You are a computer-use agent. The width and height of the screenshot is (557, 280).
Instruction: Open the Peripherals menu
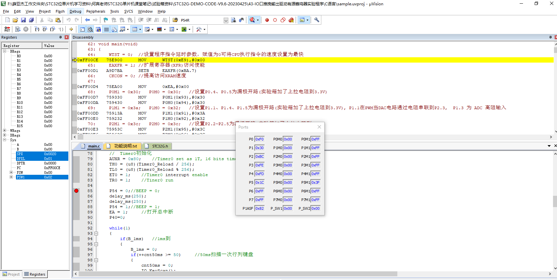[96, 11]
